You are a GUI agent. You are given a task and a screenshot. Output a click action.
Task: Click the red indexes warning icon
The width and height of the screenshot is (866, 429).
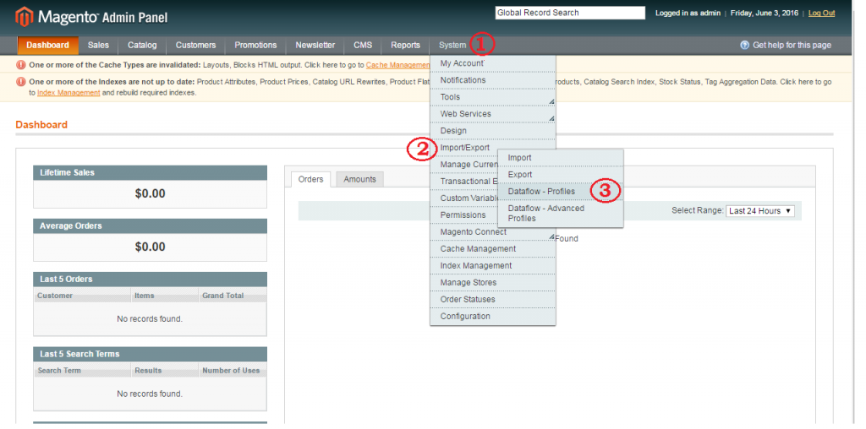tap(21, 82)
